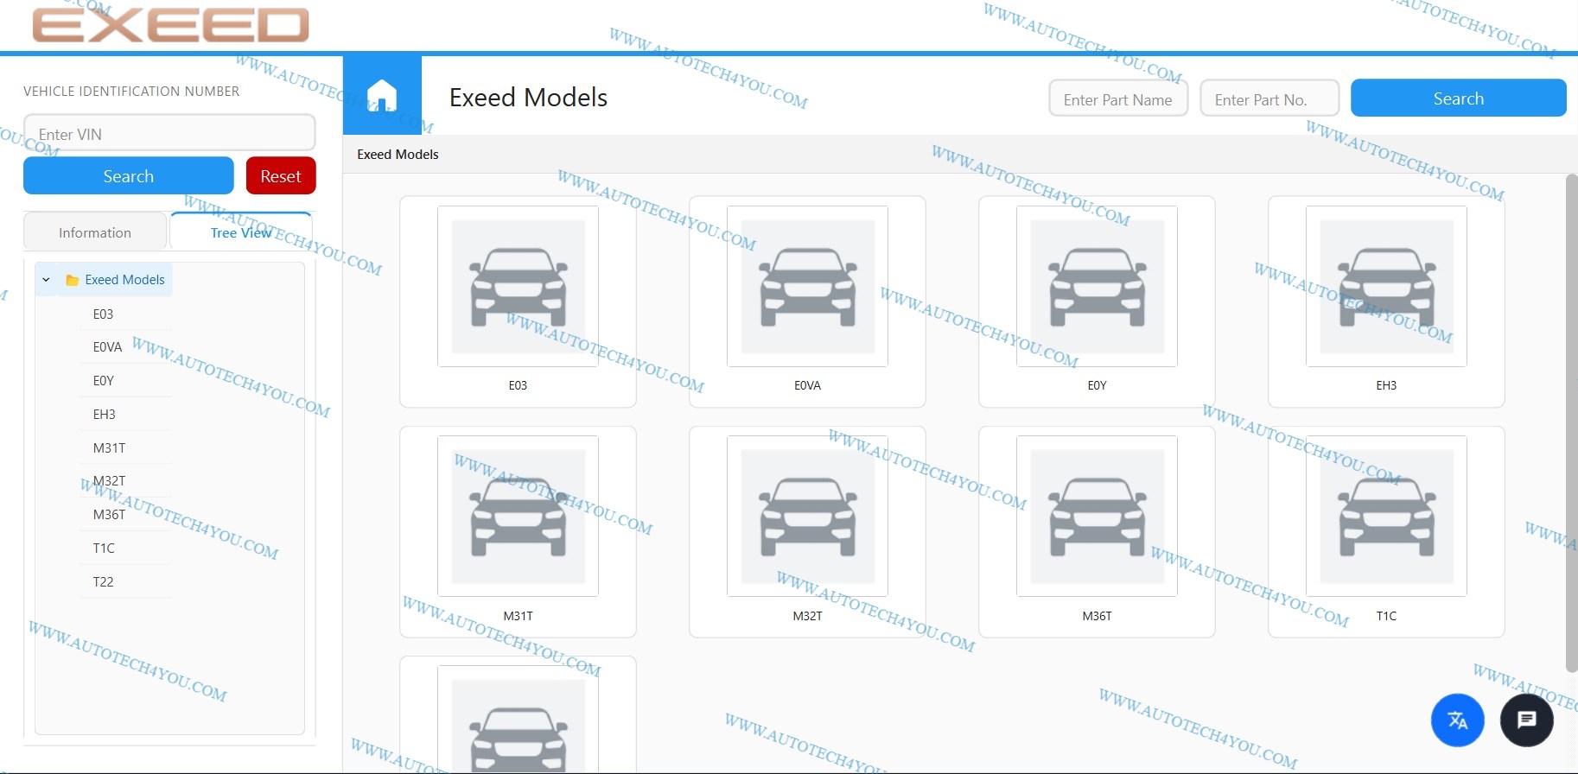Click the M36T label under its card
Image resolution: width=1578 pixels, height=774 pixels.
(x=1097, y=616)
